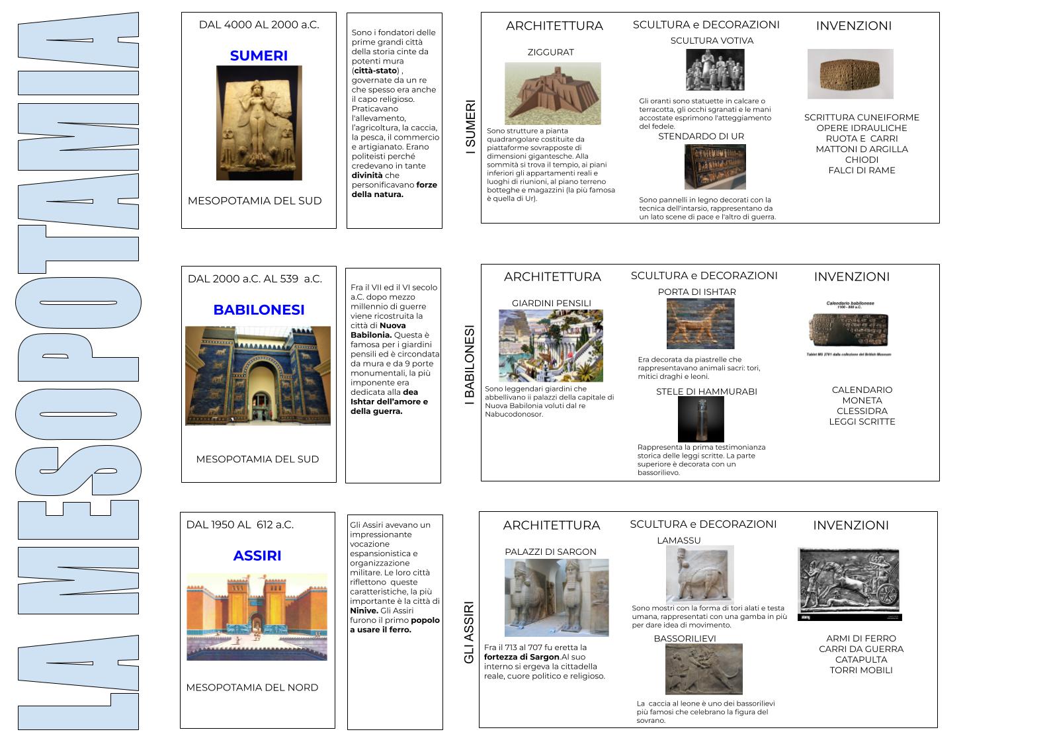
Task: Select the Scultura Votiva statues image
Action: (715, 69)
